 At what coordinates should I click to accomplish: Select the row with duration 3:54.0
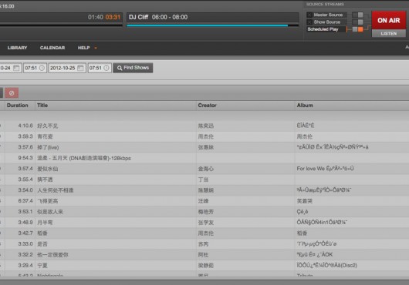(x=204, y=190)
